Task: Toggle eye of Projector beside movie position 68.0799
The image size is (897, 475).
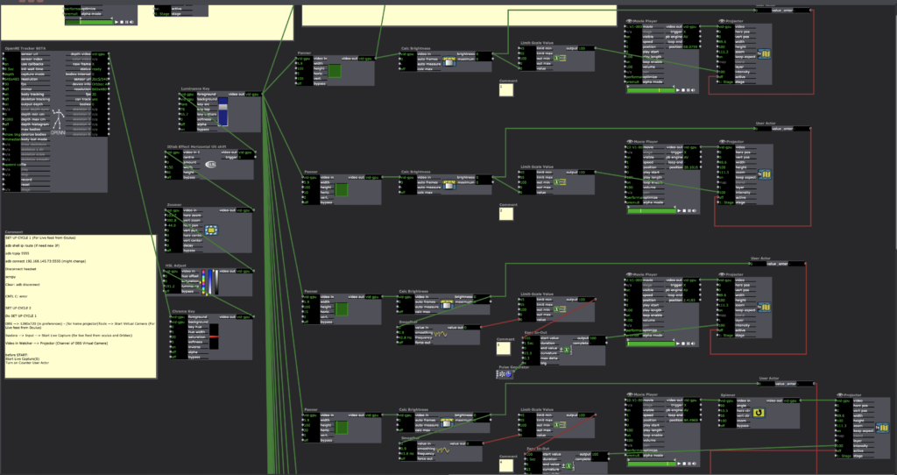Action: tap(723, 21)
